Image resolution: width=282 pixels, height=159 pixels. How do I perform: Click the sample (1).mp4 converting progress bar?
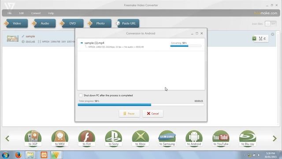pos(186,46)
